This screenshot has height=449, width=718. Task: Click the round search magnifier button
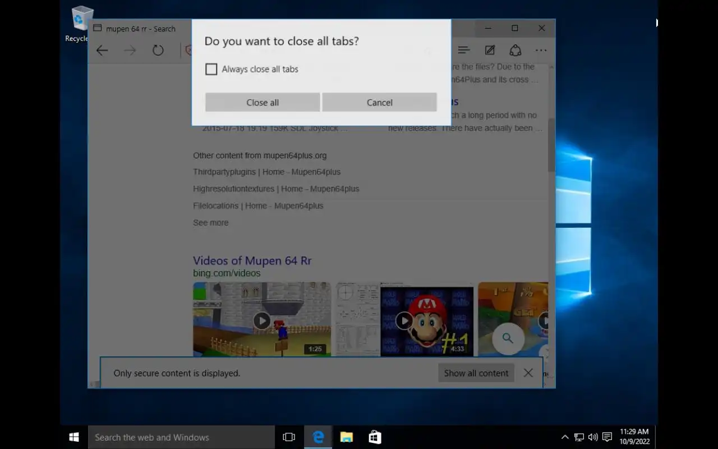pos(508,338)
